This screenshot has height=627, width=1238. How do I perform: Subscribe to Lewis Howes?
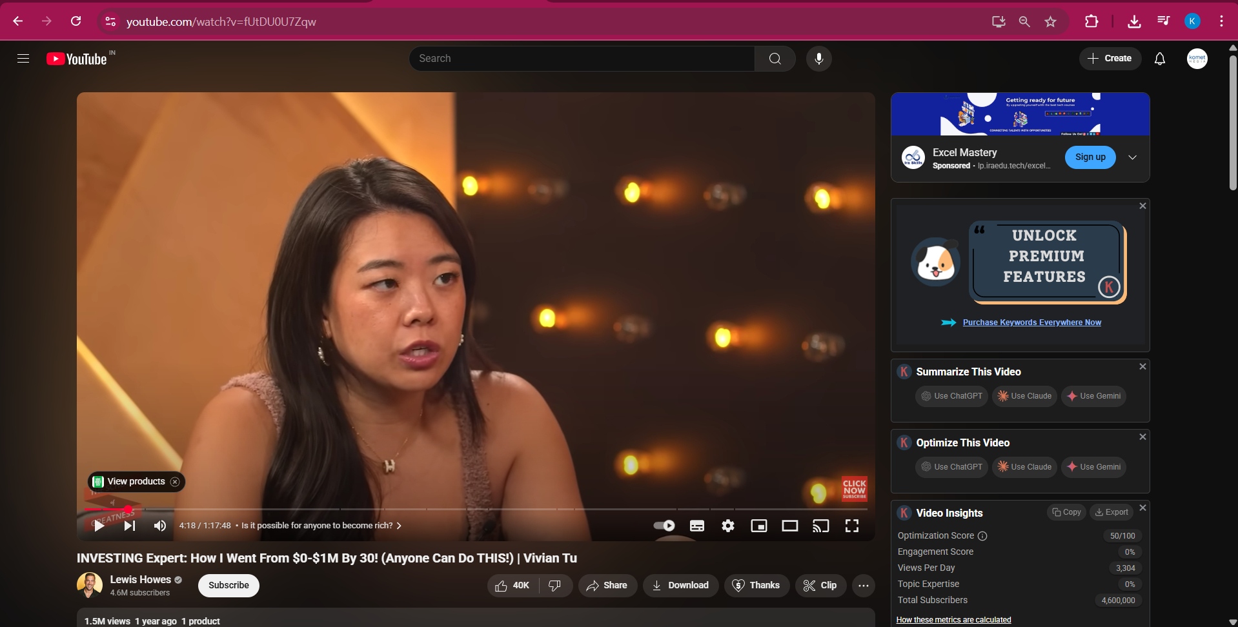point(228,586)
